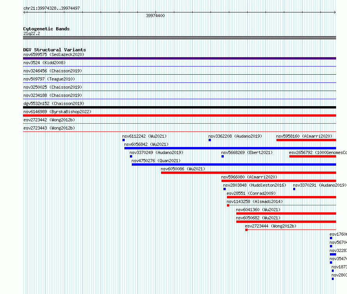The height and width of the screenshot is (294, 347).
Task: Click nsv509797 (Teague2010) label
Action: (x=49, y=79)
